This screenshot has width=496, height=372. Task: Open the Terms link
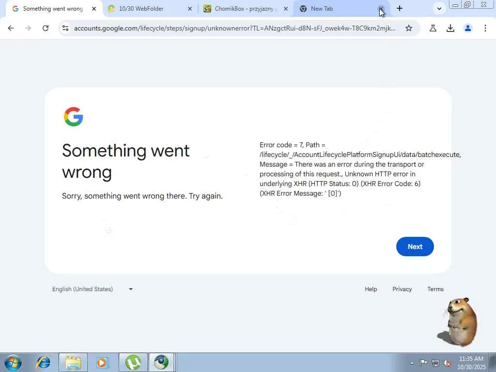pos(435,289)
